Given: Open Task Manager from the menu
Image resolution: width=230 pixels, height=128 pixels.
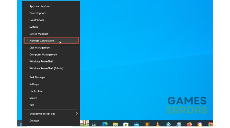Looking at the screenshot, I should [37, 77].
